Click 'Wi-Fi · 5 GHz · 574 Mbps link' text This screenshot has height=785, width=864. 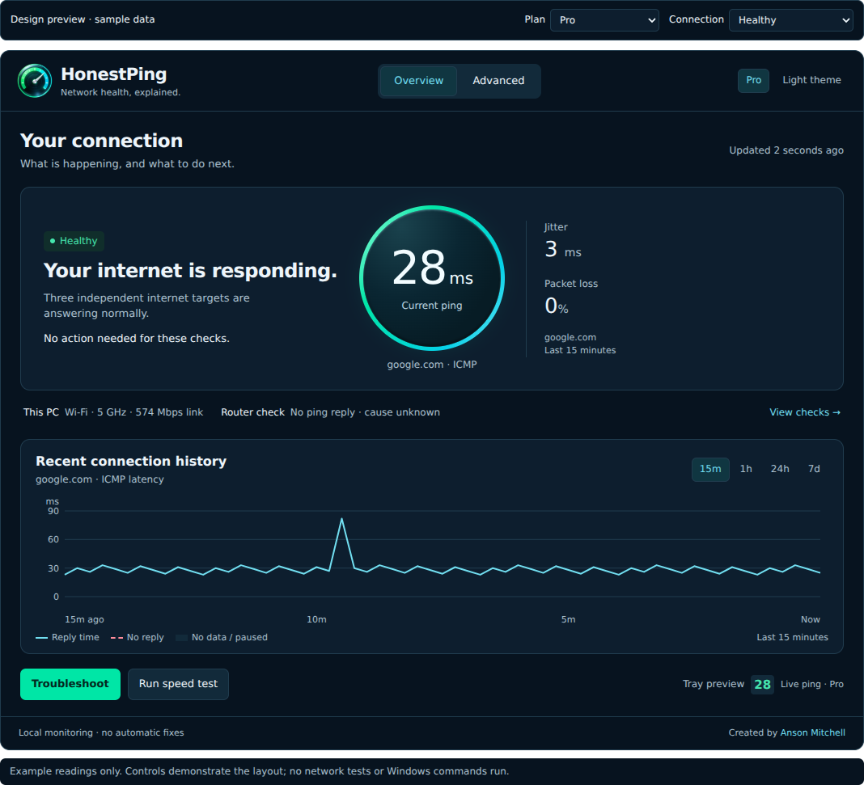[x=134, y=412]
